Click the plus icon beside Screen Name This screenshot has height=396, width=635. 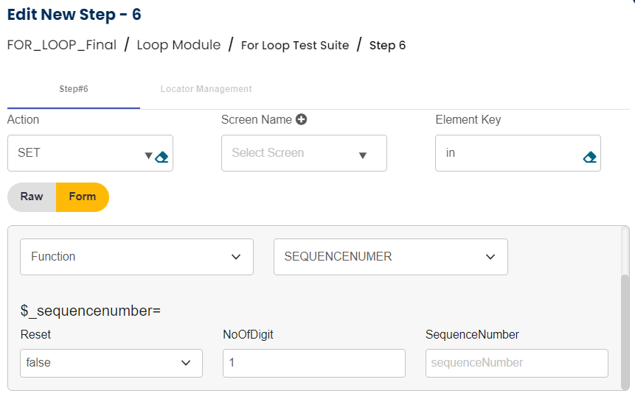point(301,119)
